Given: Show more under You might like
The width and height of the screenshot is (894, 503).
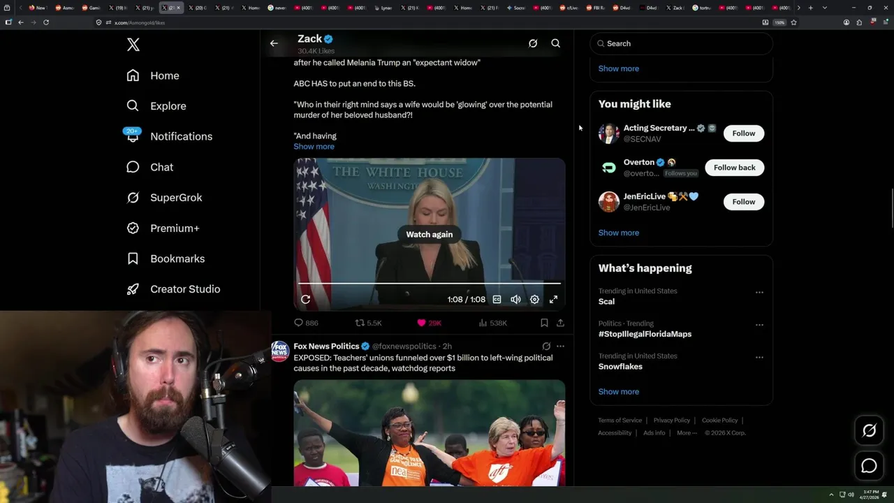Looking at the screenshot, I should (x=619, y=233).
